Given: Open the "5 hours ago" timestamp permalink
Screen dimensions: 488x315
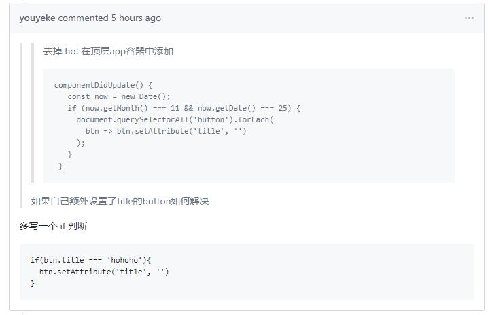Looking at the screenshot, I should [x=136, y=18].
